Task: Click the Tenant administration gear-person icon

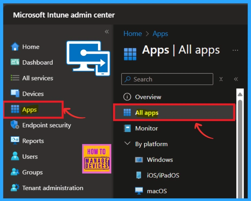Action: pyautogui.click(x=15, y=187)
